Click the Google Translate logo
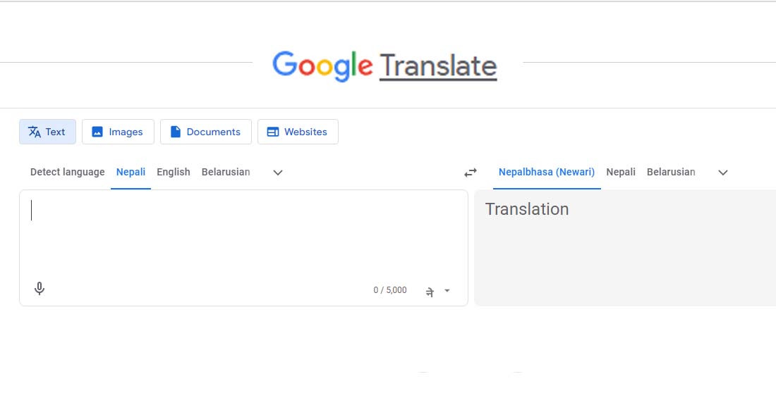This screenshot has width=776, height=405. point(384,66)
